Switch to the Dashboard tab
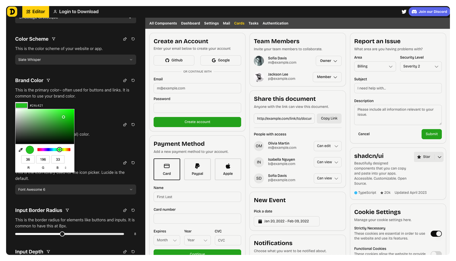Image resolution: width=456 pixels, height=261 pixels. 191,23
